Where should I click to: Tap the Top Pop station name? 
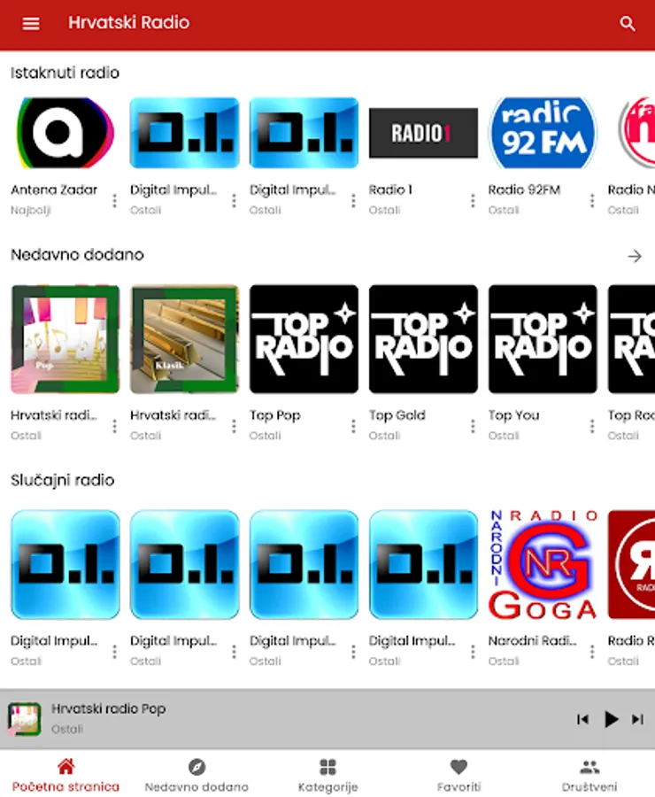[275, 415]
